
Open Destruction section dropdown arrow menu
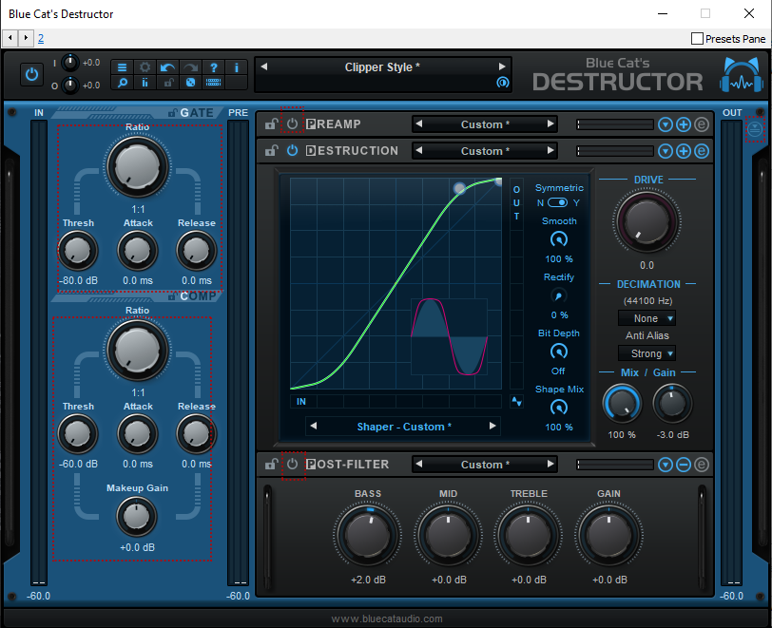click(666, 151)
